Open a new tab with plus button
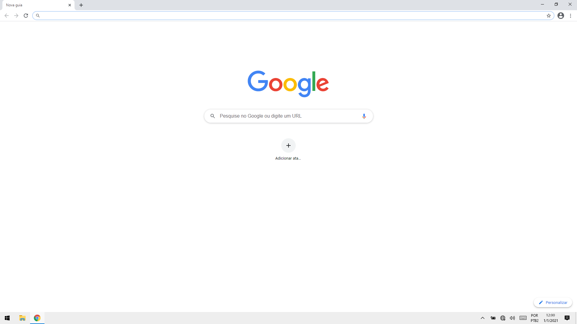 (81, 5)
